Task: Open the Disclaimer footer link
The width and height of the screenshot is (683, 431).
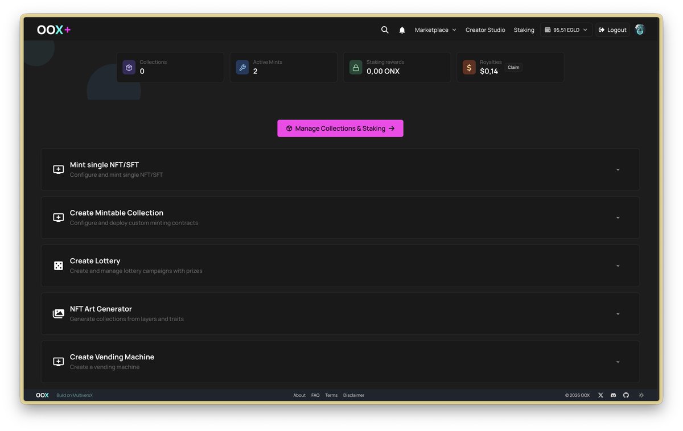Action: click(353, 395)
